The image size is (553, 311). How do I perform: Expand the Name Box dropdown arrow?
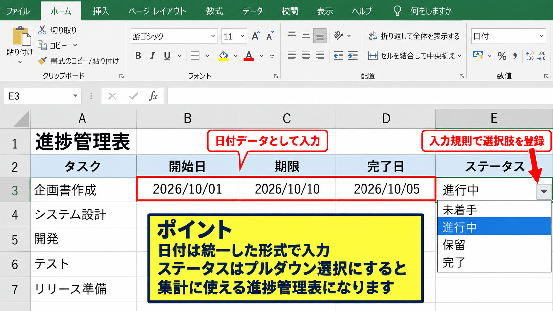[x=75, y=96]
